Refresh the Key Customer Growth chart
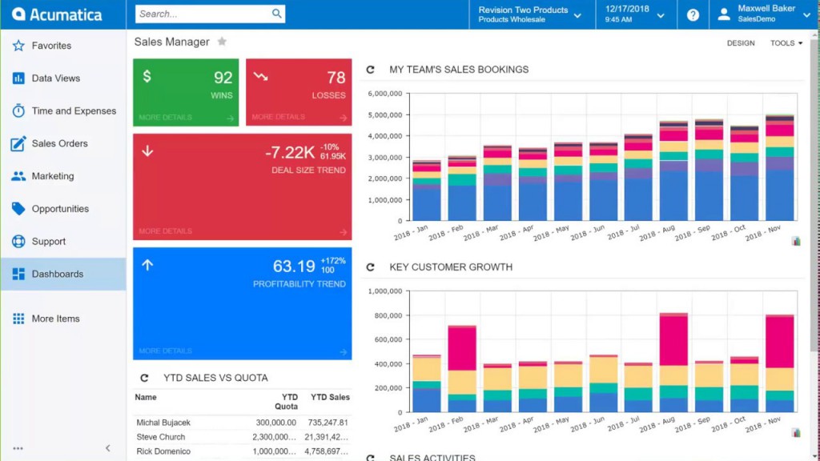The image size is (820, 461). click(369, 267)
